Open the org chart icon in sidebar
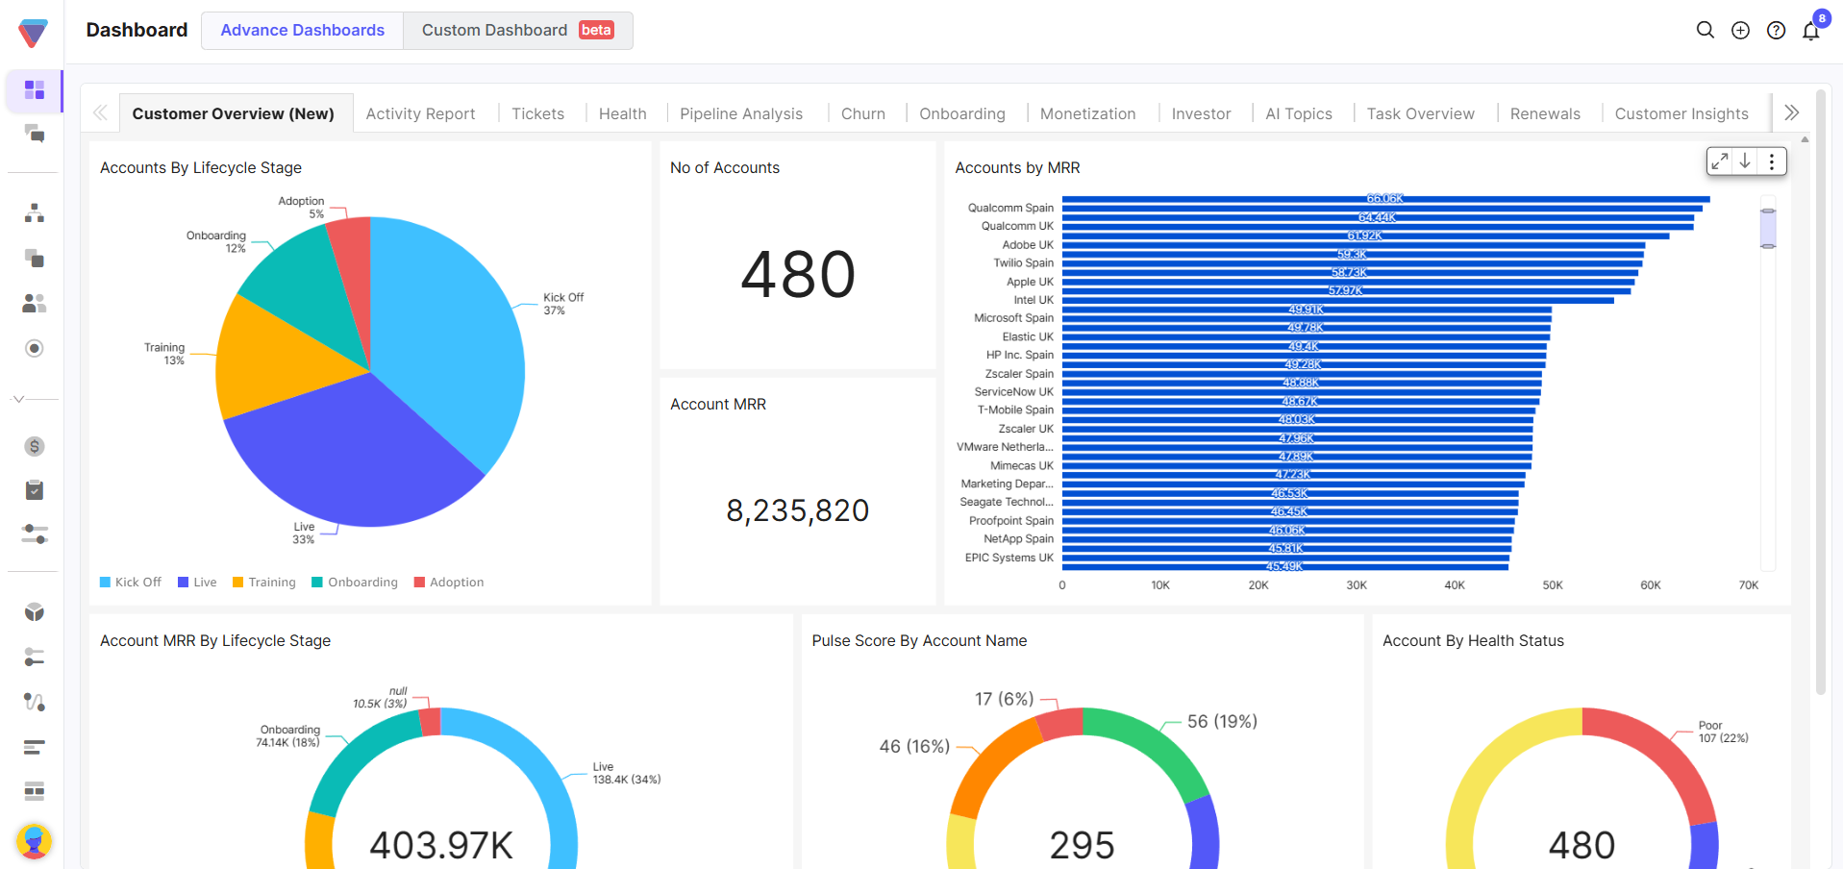This screenshot has width=1843, height=869. pyautogui.click(x=34, y=213)
